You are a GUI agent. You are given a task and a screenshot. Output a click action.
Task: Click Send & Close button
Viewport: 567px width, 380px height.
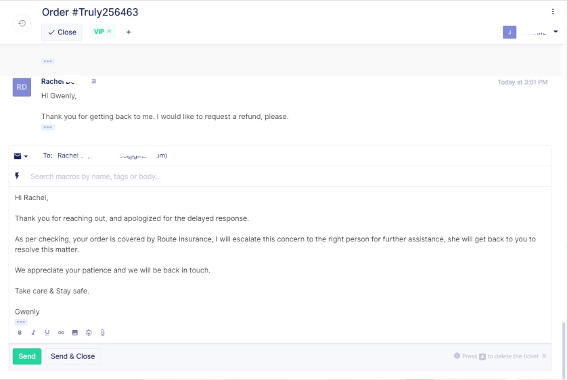pos(72,356)
